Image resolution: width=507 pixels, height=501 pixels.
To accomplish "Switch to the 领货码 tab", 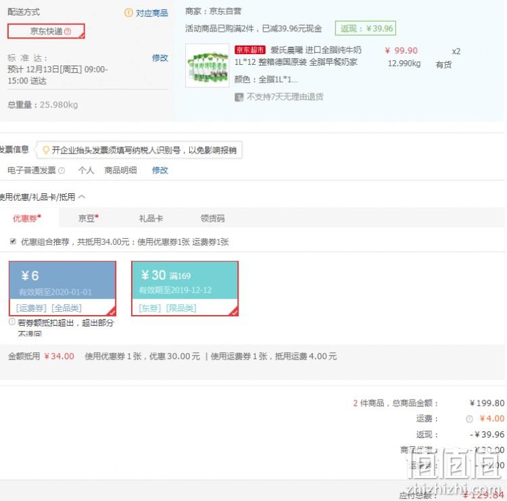I will click(x=212, y=218).
